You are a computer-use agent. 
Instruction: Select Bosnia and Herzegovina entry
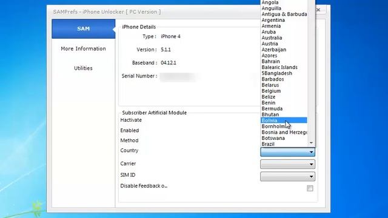[x=284, y=132]
